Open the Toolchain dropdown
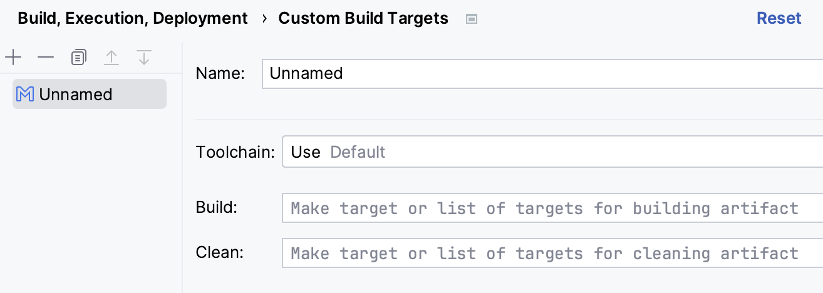Viewport: 823px width, 293px height. click(x=551, y=152)
